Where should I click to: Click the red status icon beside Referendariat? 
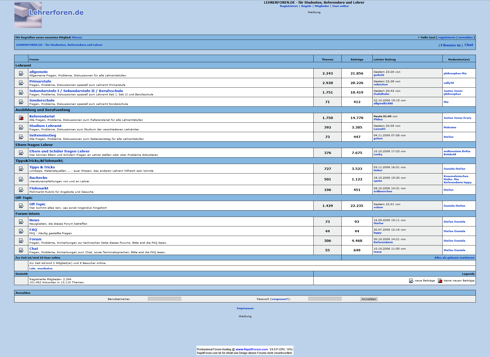point(21,118)
